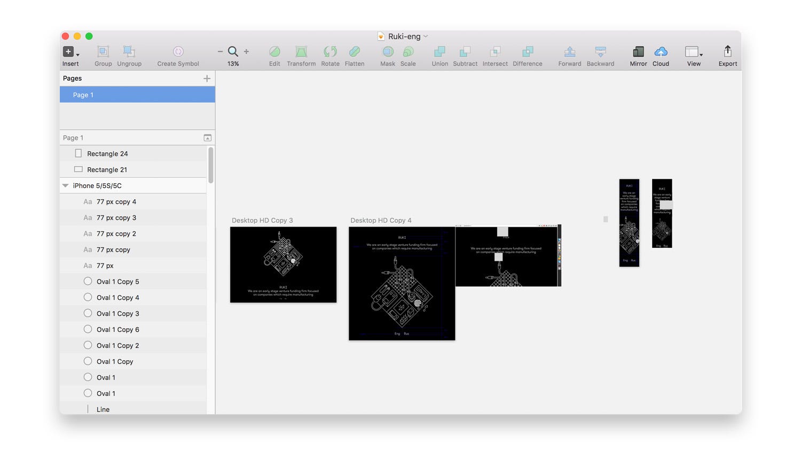Click the Mask toolbar icon
801x474 pixels.
point(388,51)
